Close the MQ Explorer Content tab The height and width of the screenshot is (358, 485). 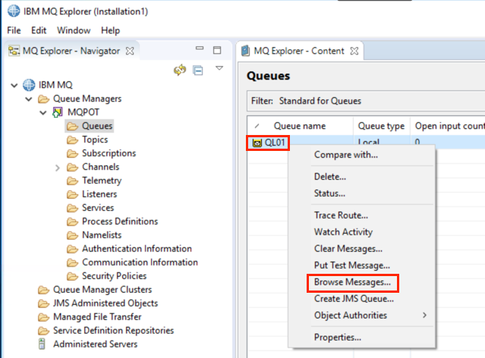tap(354, 51)
